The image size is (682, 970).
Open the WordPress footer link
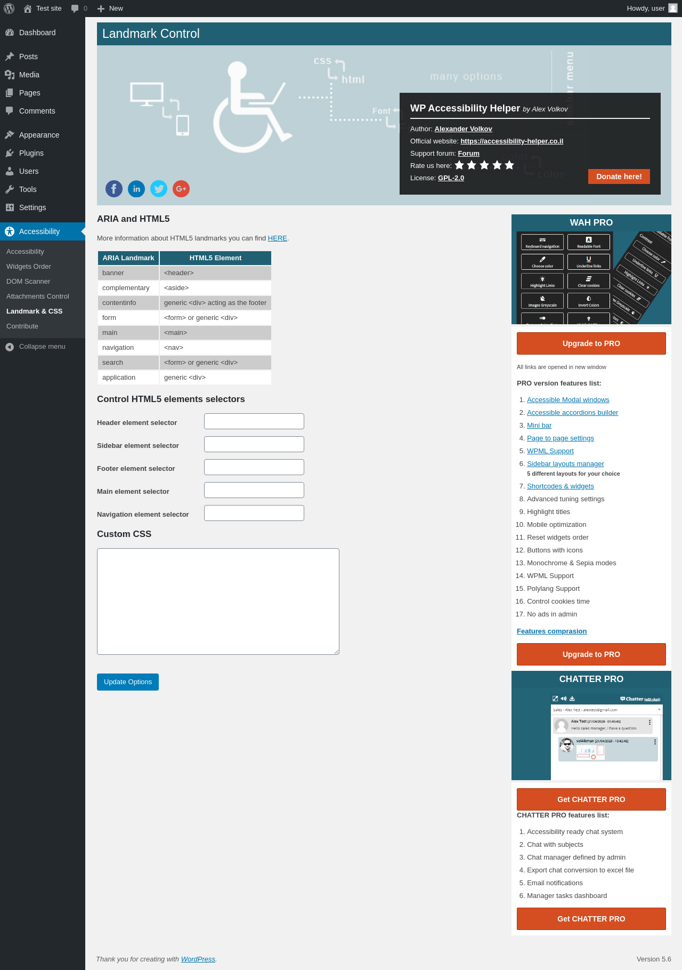pyautogui.click(x=198, y=959)
